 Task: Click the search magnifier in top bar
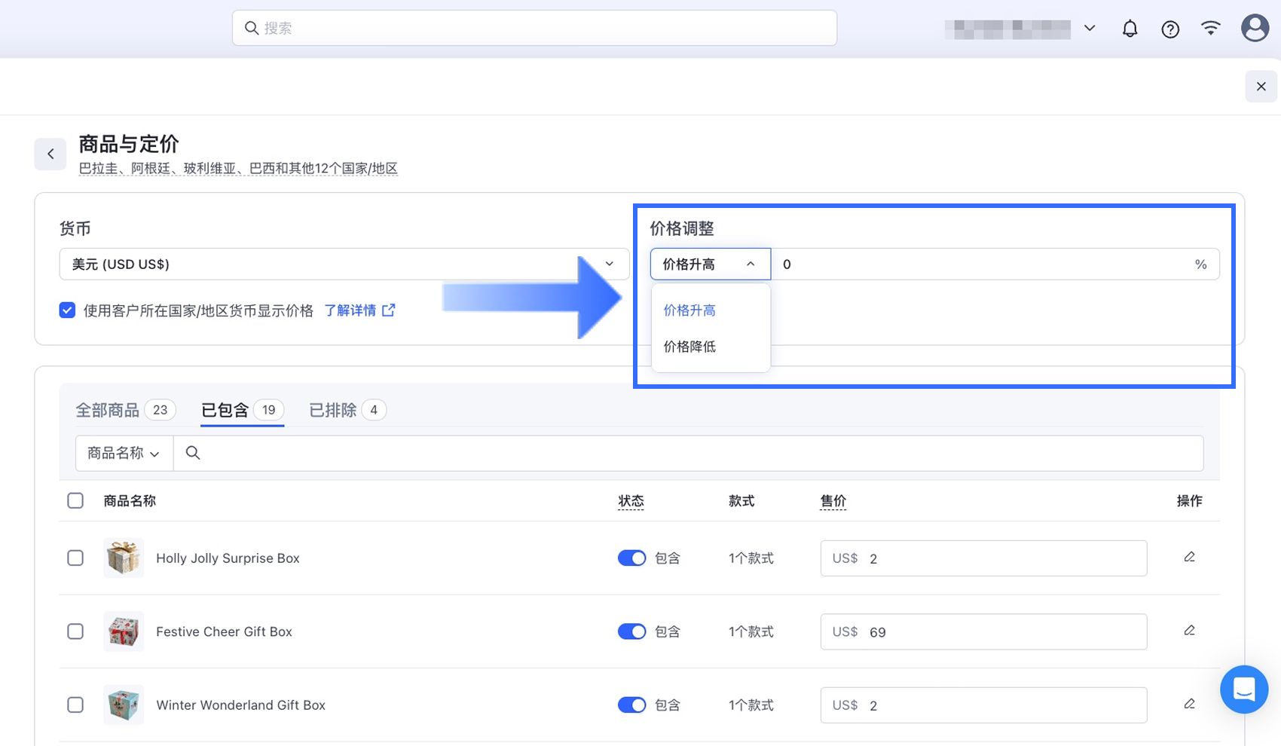pos(252,28)
